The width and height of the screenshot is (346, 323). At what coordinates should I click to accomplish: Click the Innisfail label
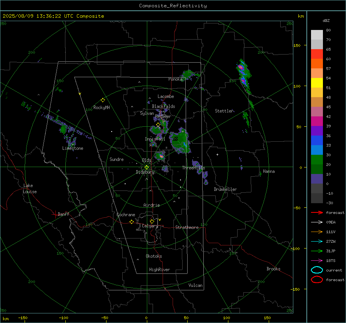point(155,139)
